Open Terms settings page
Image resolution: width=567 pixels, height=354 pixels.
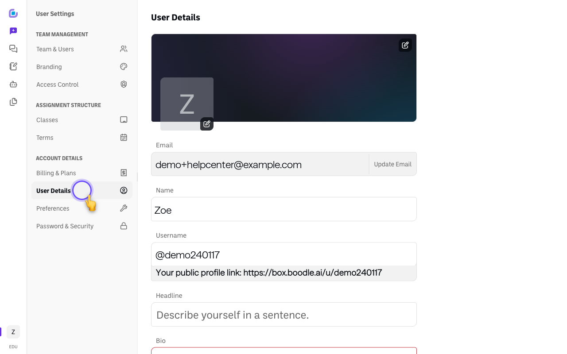(82, 138)
